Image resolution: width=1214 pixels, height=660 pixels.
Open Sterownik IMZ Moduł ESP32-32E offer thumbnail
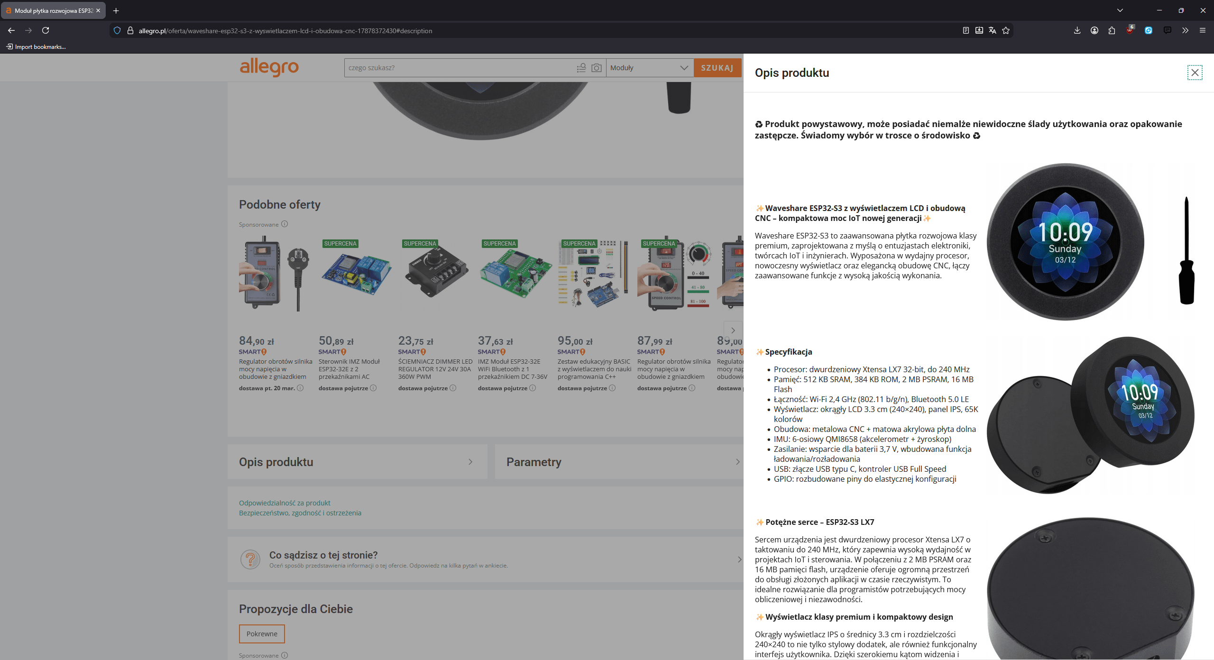tap(356, 275)
